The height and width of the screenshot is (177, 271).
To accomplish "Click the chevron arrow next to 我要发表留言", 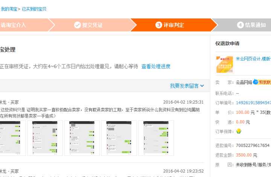I will (x=202, y=86).
